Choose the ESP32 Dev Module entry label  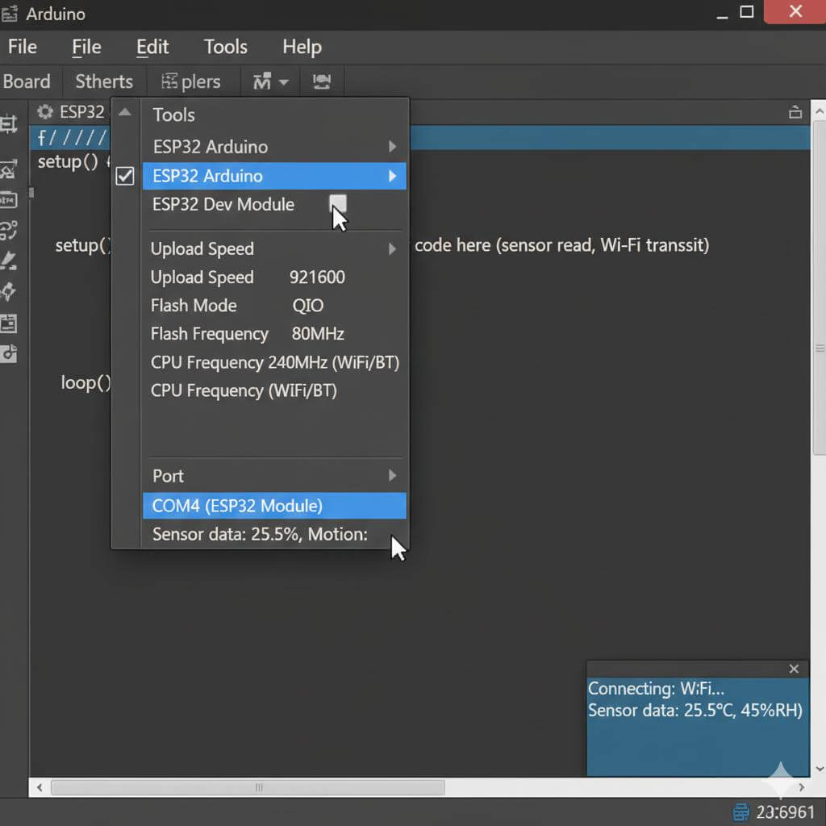point(223,204)
